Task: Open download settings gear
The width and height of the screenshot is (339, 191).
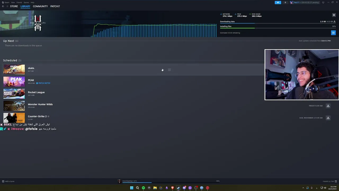Action: click(x=334, y=15)
